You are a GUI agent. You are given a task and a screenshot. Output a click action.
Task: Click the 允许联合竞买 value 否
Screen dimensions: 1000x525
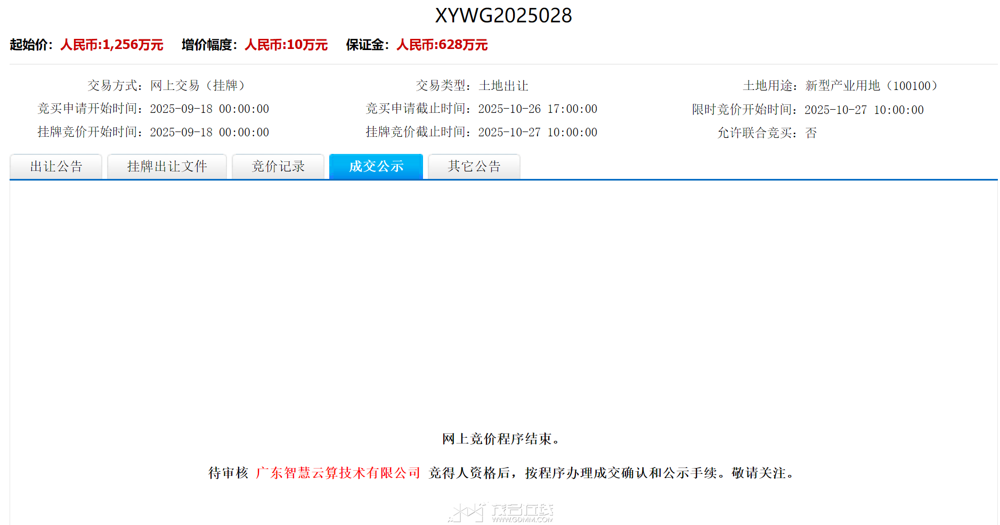[x=811, y=133]
